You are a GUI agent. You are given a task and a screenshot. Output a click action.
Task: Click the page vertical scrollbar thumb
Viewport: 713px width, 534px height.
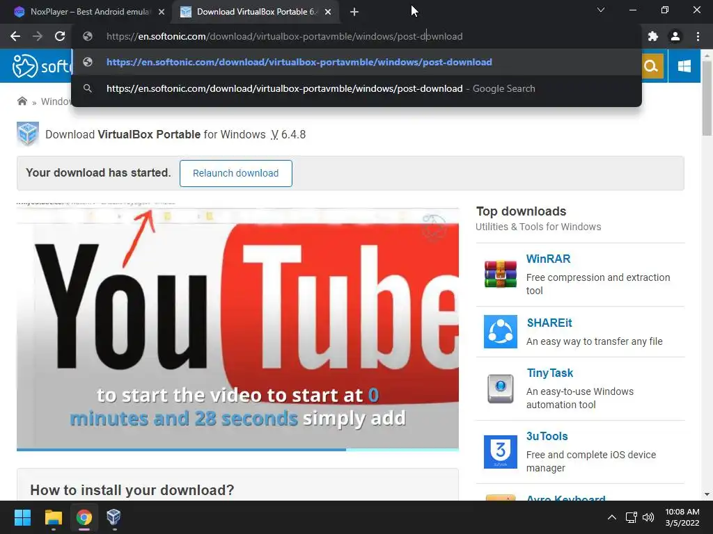(x=707, y=97)
